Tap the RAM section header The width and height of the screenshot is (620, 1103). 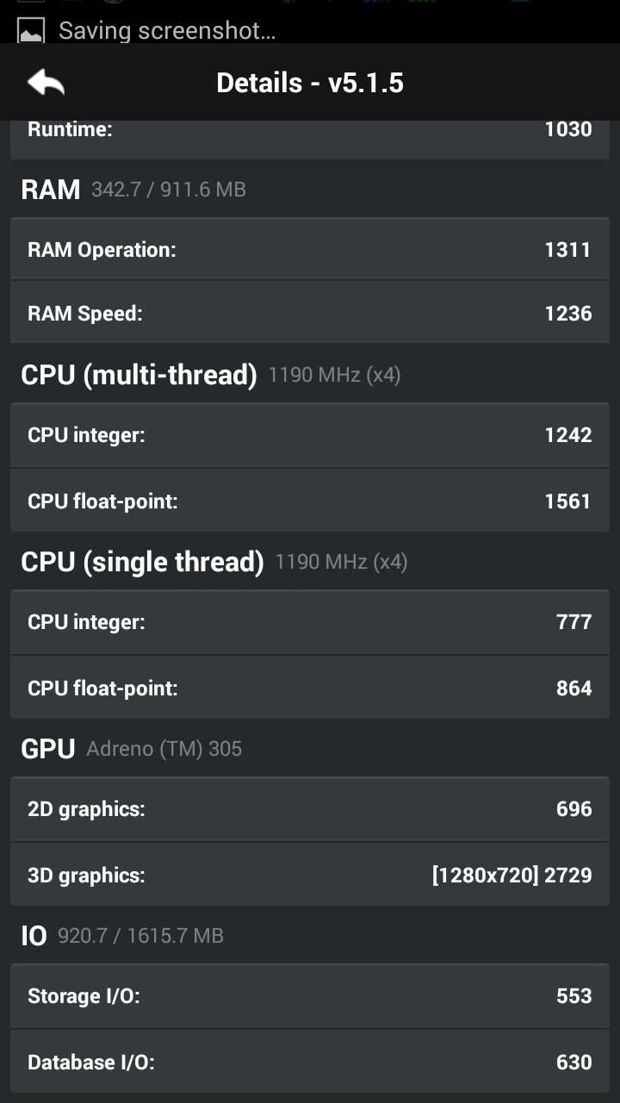[x=133, y=189]
